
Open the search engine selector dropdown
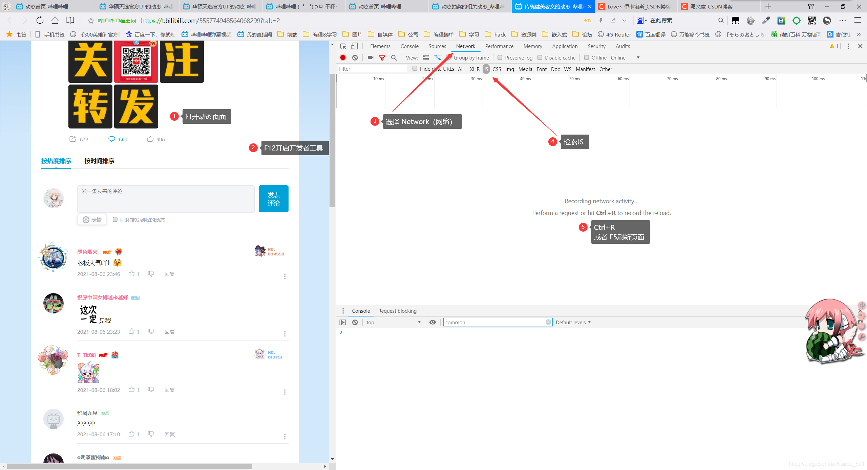(642, 21)
